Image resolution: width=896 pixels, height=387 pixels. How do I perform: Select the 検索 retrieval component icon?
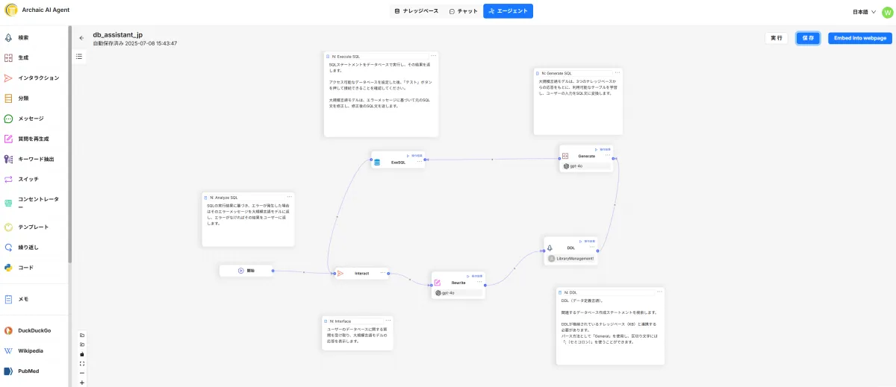coord(8,37)
